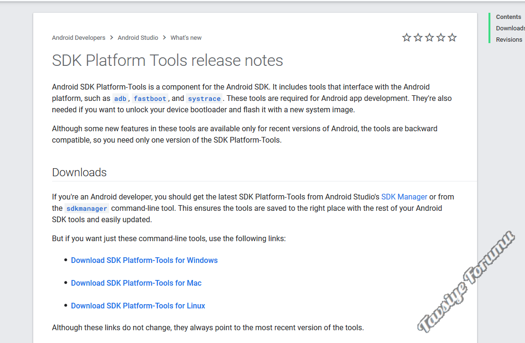Select the Contents sidebar heading
Screen dimensions: 525x343
[508, 17]
